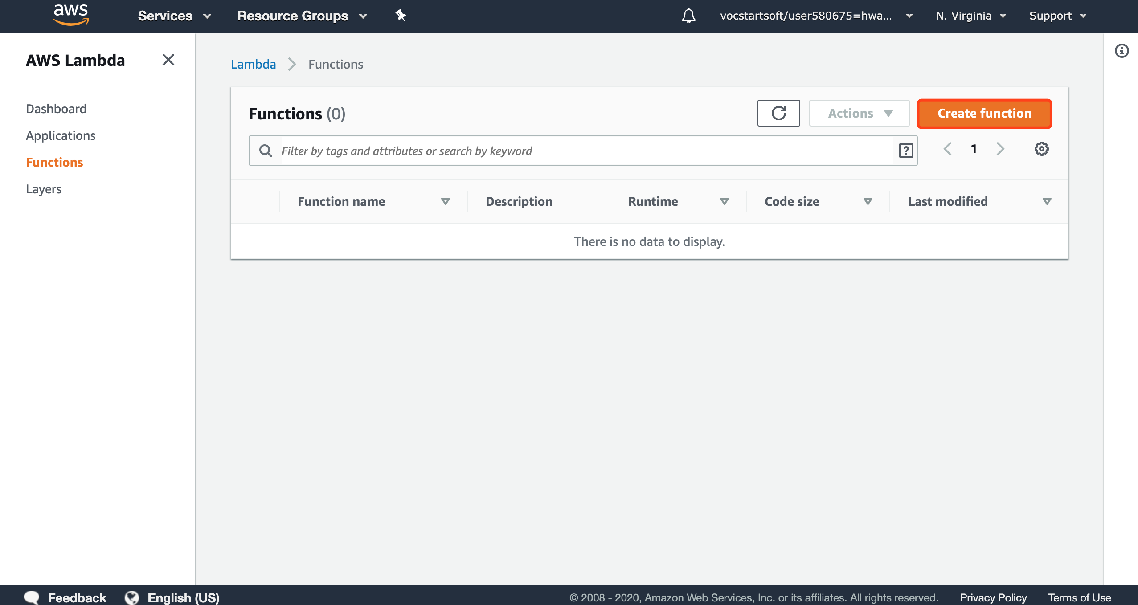This screenshot has height=605, width=1138.
Task: Click the Description column header
Action: pos(519,201)
